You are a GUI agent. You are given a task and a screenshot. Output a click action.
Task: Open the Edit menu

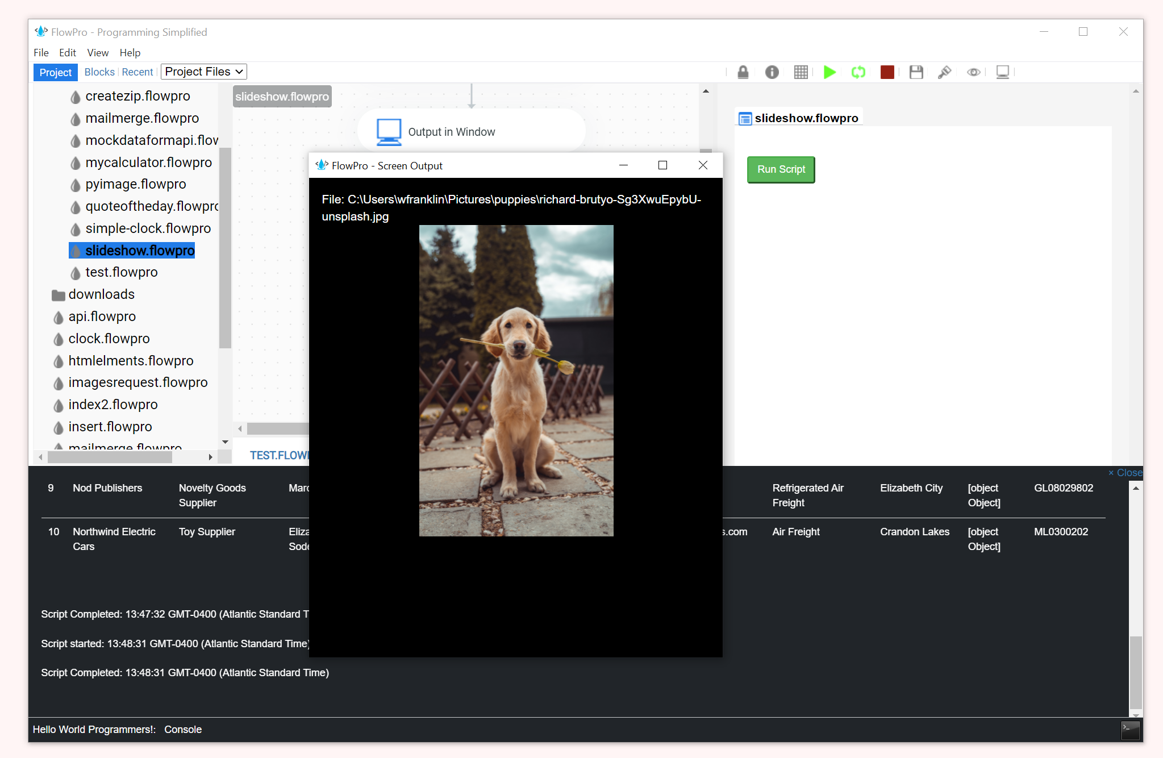67,53
